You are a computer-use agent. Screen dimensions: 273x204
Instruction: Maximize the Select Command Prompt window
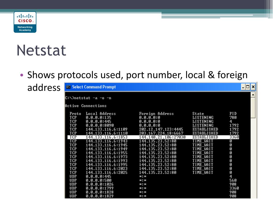pos(248,87)
